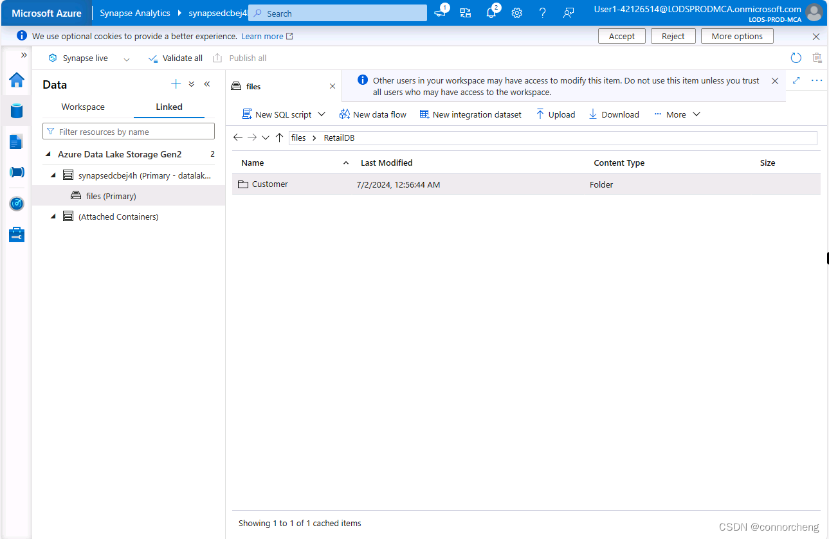Screen dimensions: 829x539
Task: Click New integration dataset
Action: click(x=471, y=114)
